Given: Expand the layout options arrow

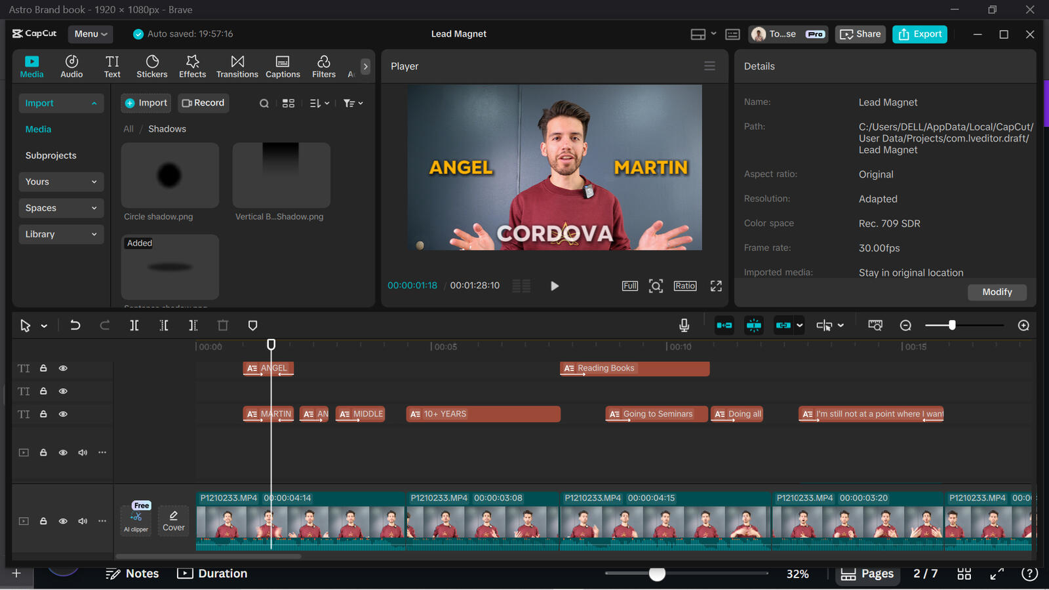Looking at the screenshot, I should (713, 34).
